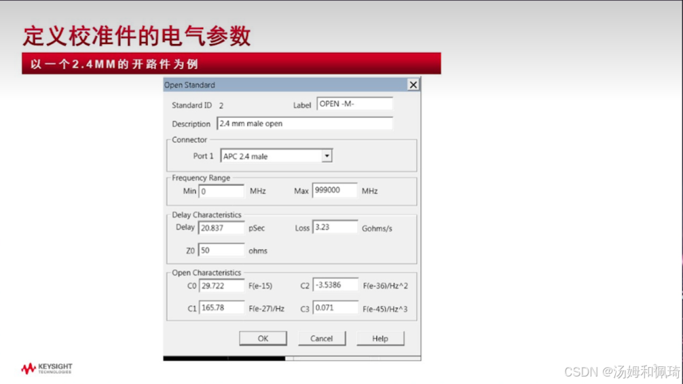Viewport: 683px width, 384px height.
Task: Click the Z0 field with value 50
Action: point(221,250)
